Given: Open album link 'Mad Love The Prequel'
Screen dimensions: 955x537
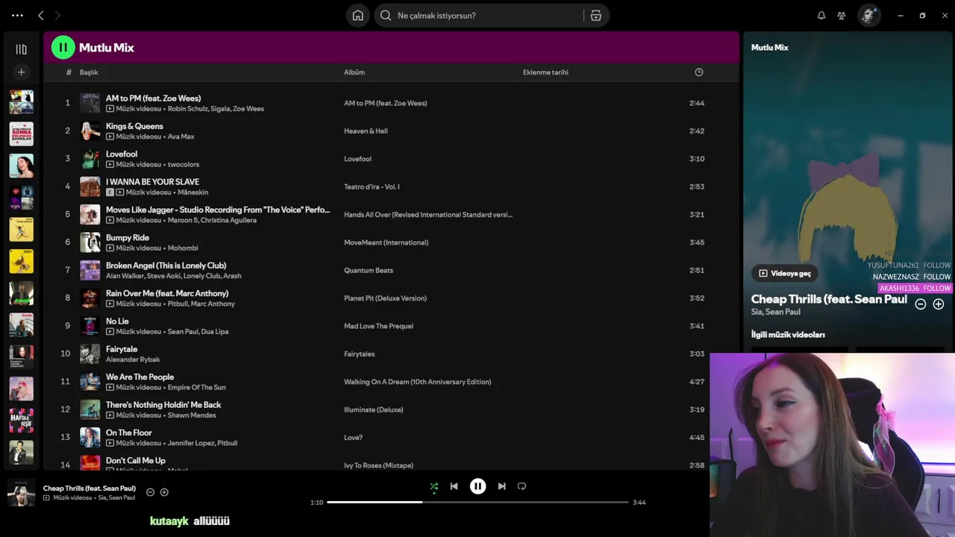Looking at the screenshot, I should click(378, 326).
